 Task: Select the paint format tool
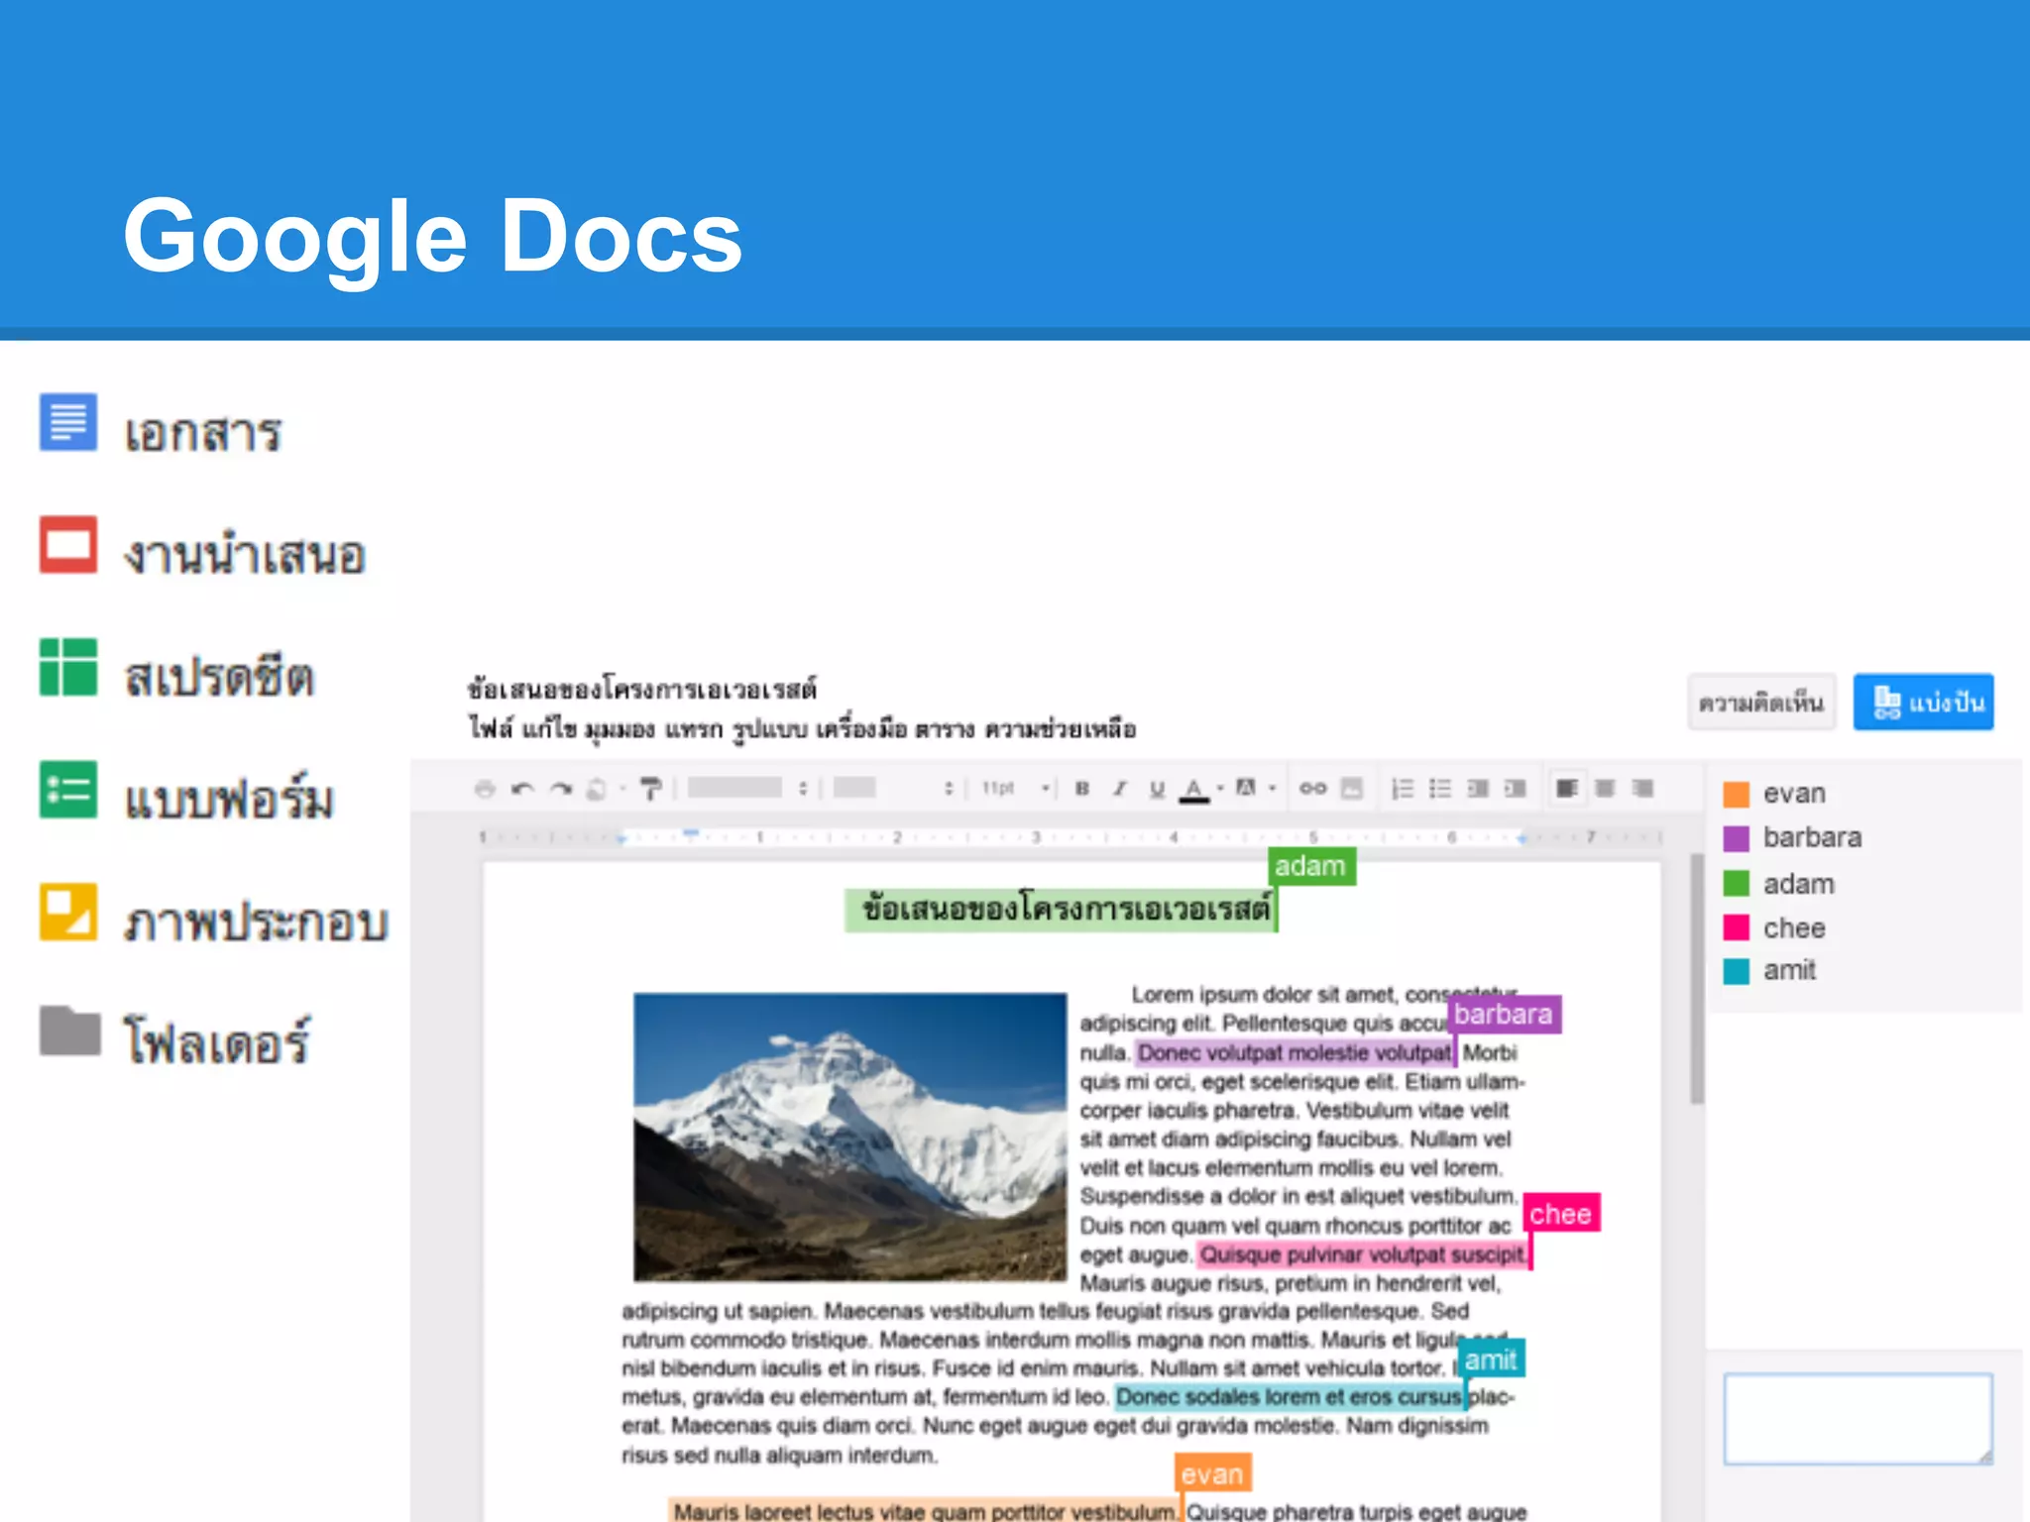click(651, 789)
